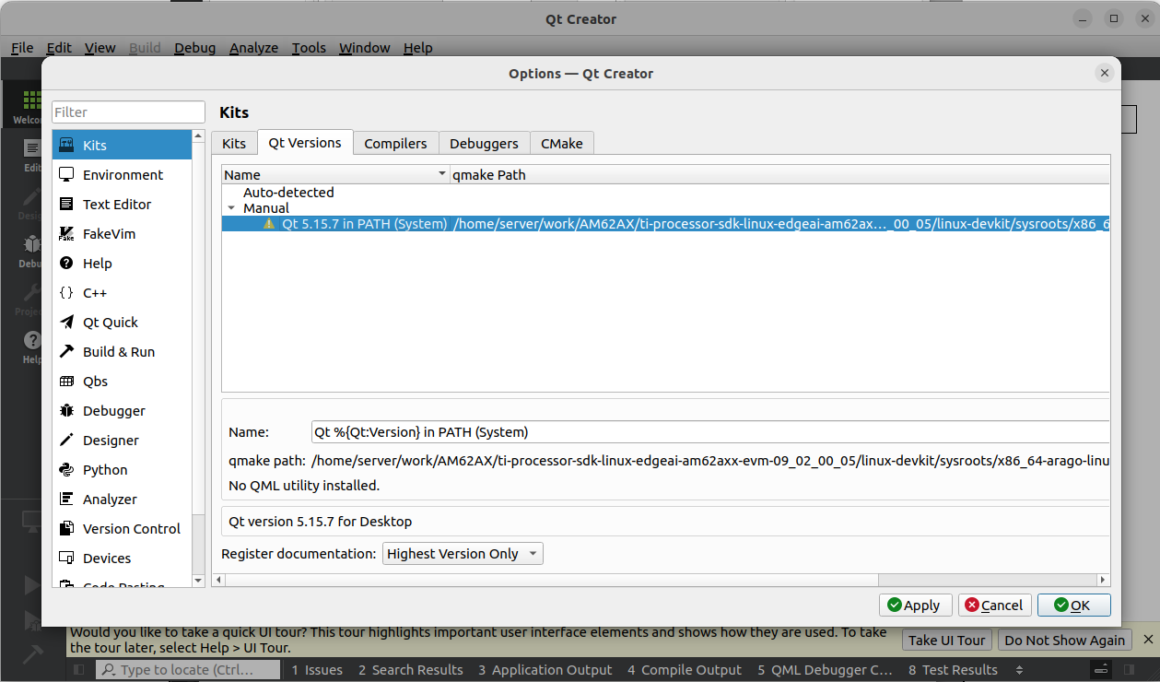Click the Filter input field
The width and height of the screenshot is (1160, 682).
[x=128, y=112]
